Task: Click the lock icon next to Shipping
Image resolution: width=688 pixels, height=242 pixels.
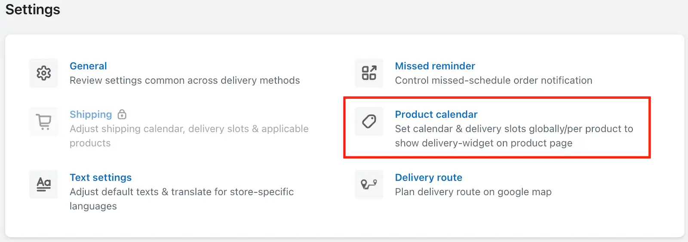Action: [122, 114]
